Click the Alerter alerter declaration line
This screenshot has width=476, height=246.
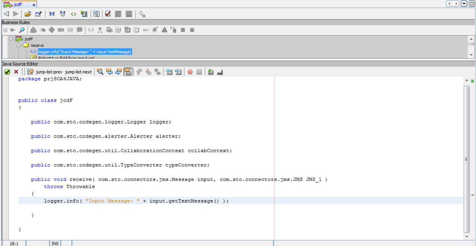pyautogui.click(x=106, y=136)
